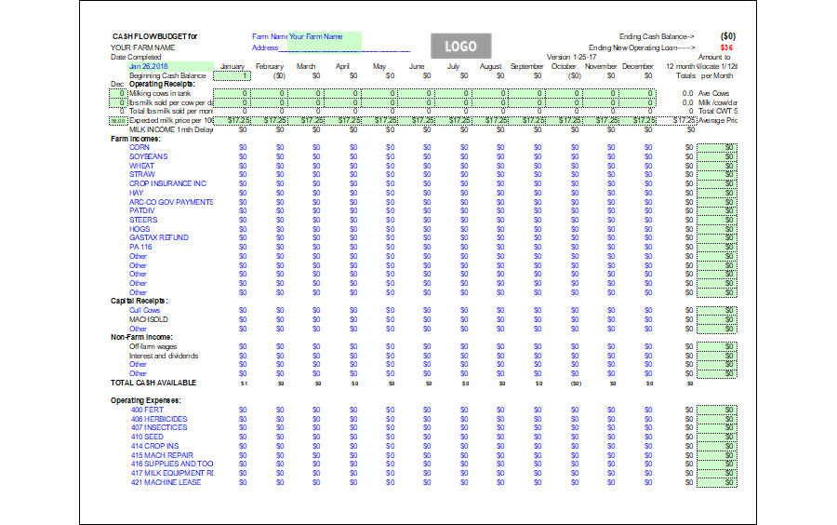837x525 pixels.
Task: Select the 'Beginning Cash Balance' label
Action: coord(167,75)
